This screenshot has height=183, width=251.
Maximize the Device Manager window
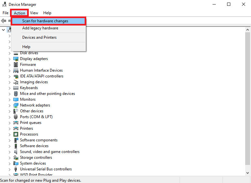(229, 4)
